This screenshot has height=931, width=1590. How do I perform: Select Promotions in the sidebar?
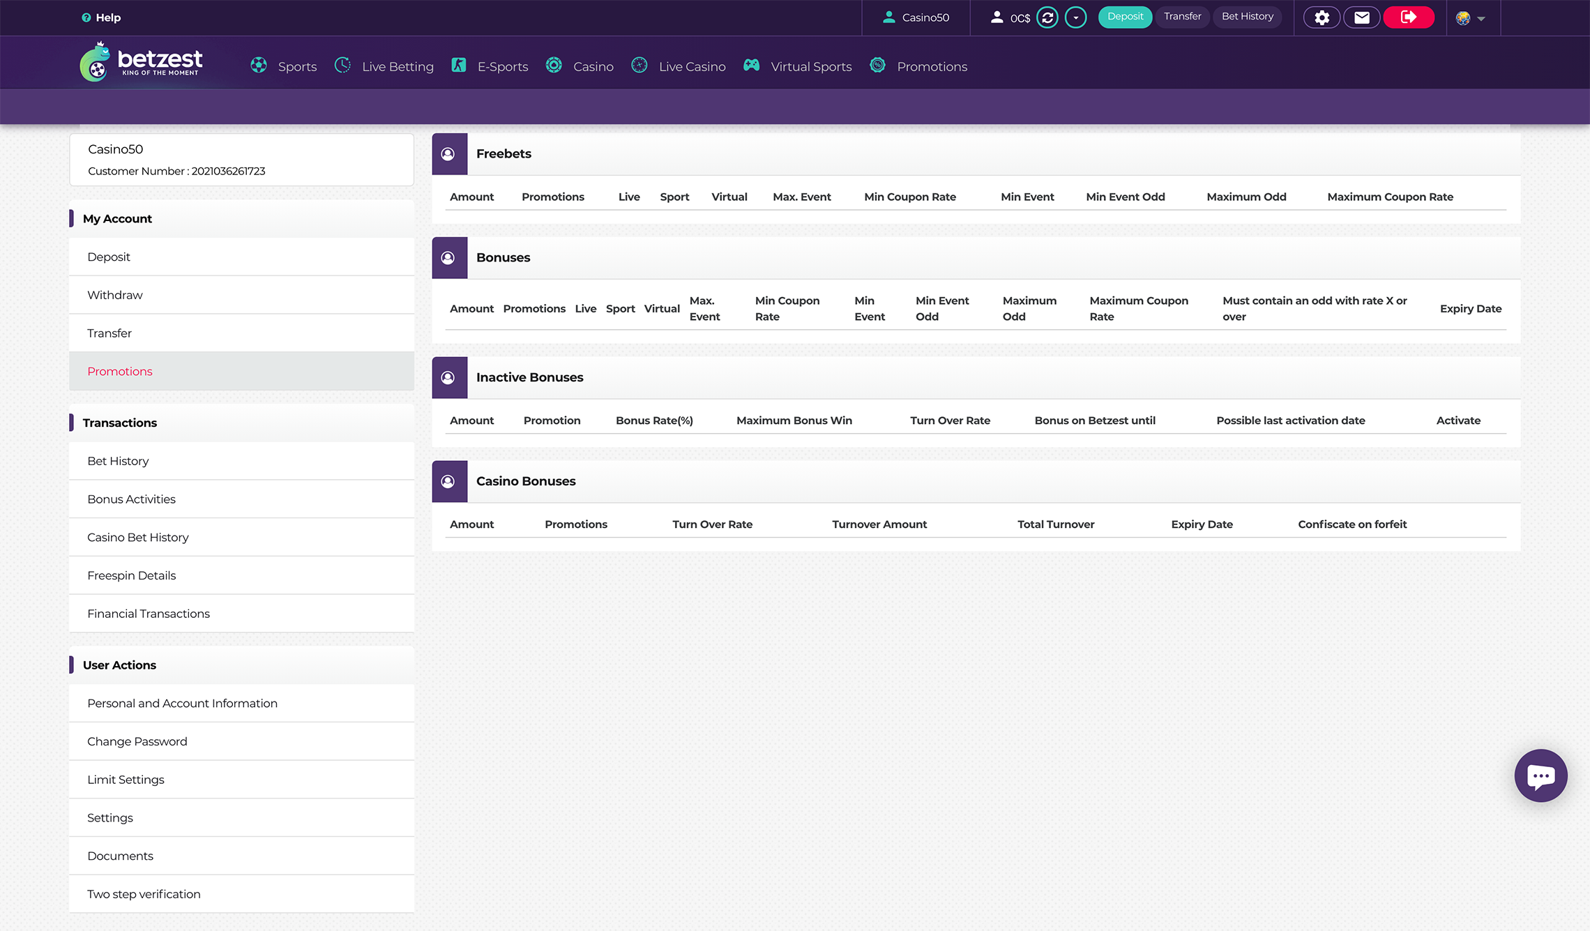(x=241, y=372)
